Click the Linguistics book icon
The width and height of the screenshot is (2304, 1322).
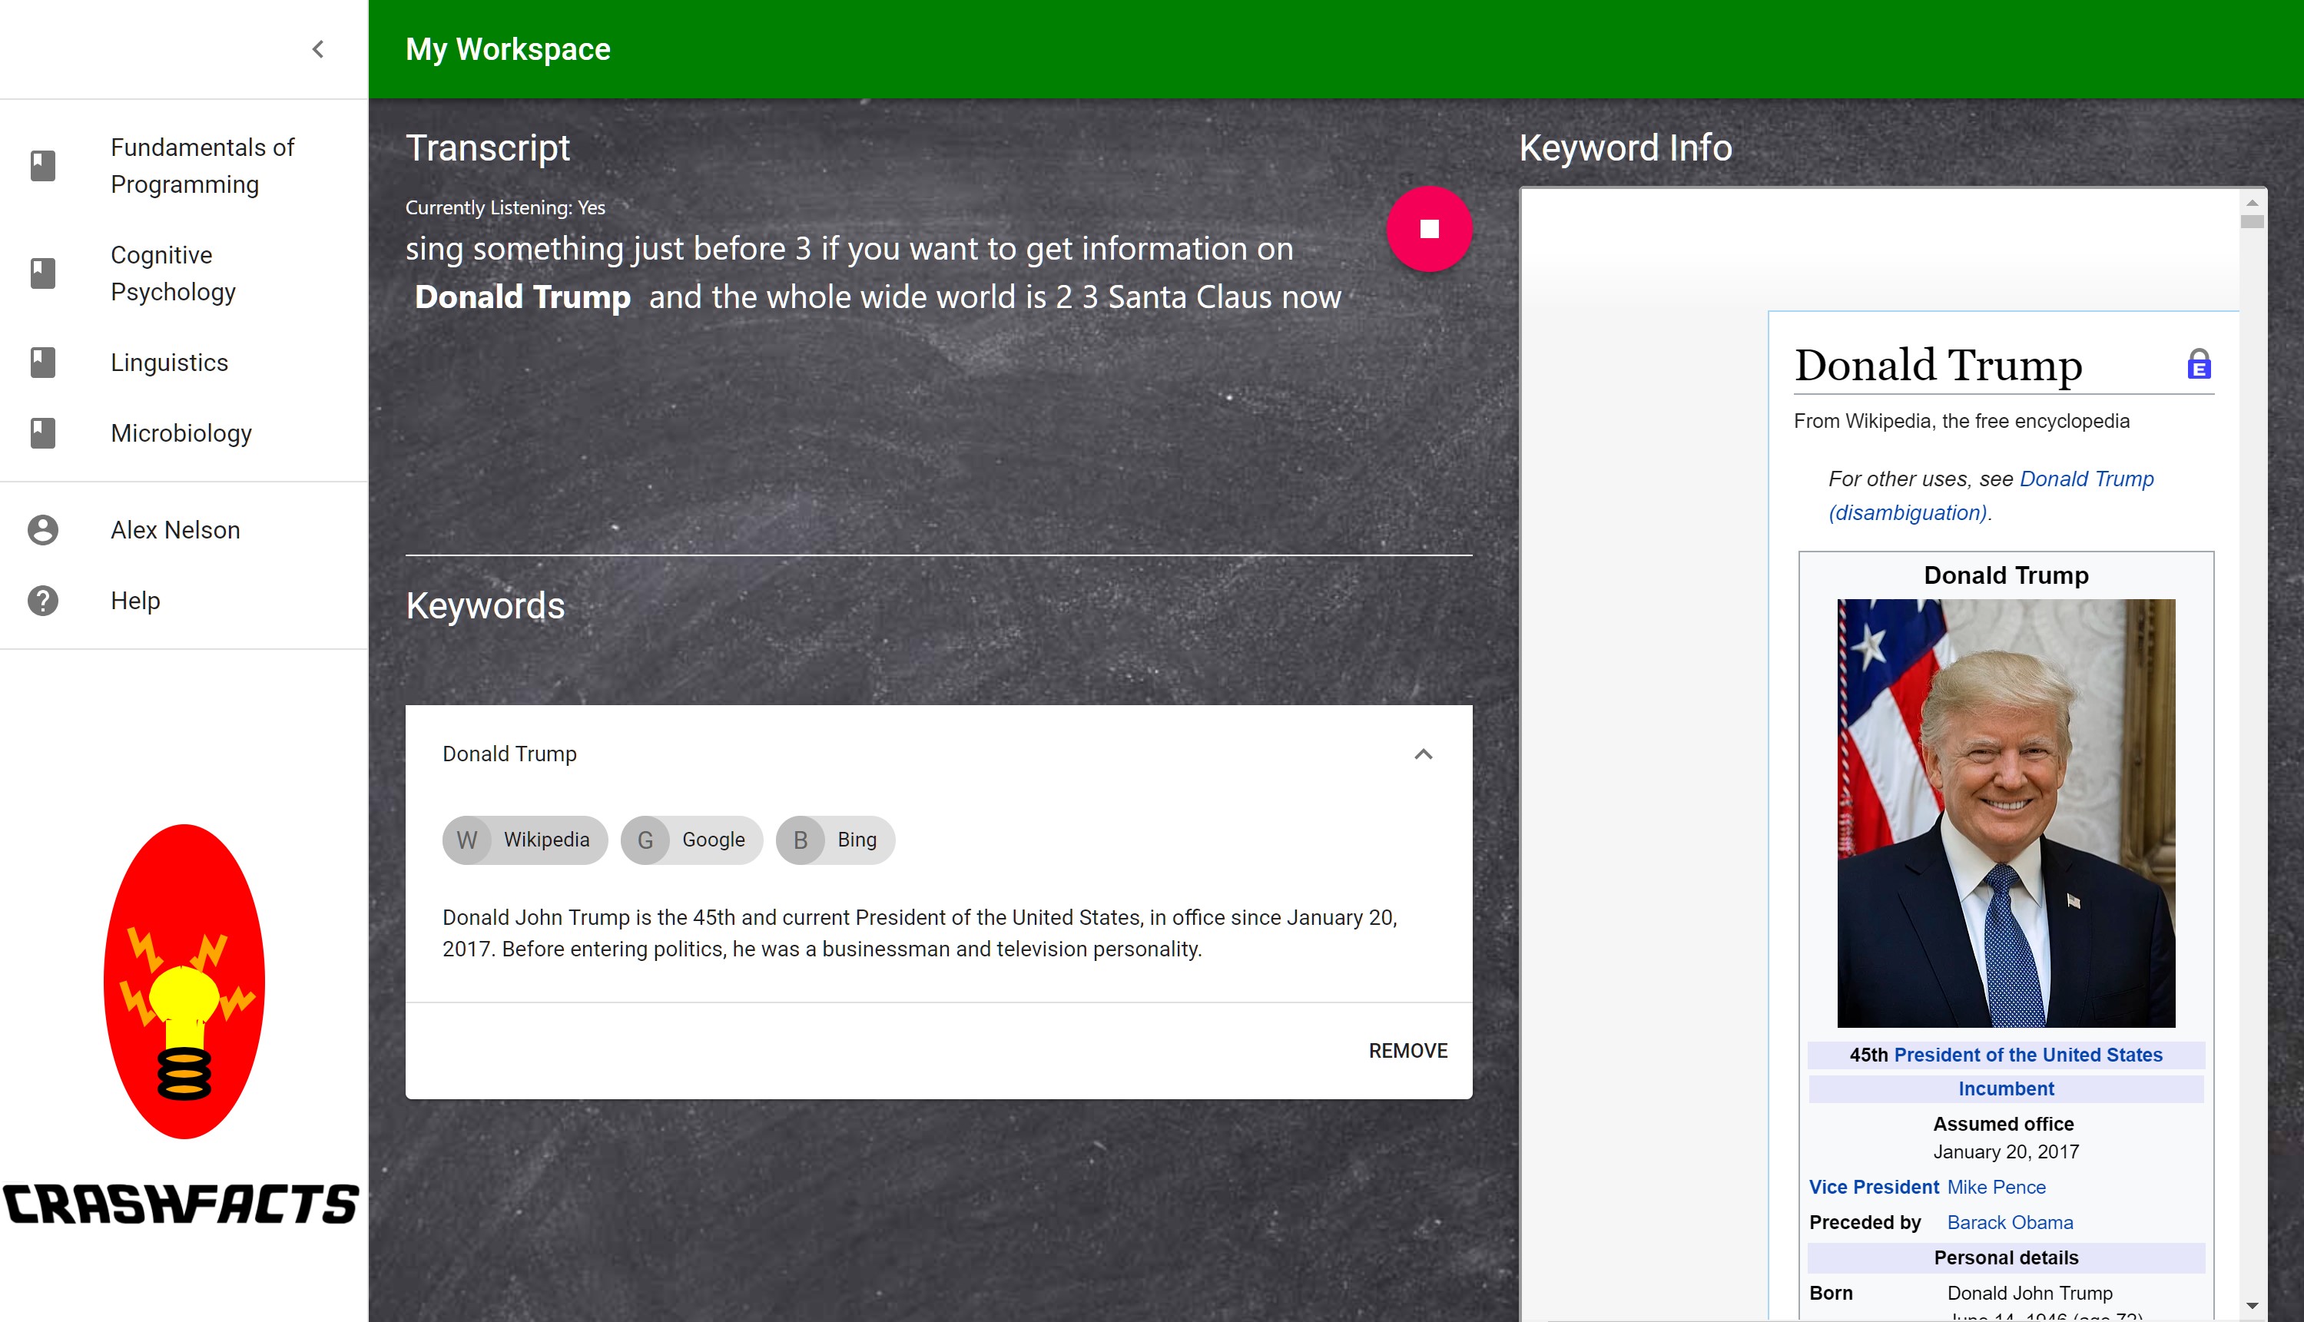tap(43, 363)
